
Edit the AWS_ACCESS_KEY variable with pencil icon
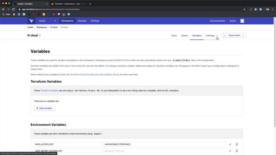coord(230,144)
